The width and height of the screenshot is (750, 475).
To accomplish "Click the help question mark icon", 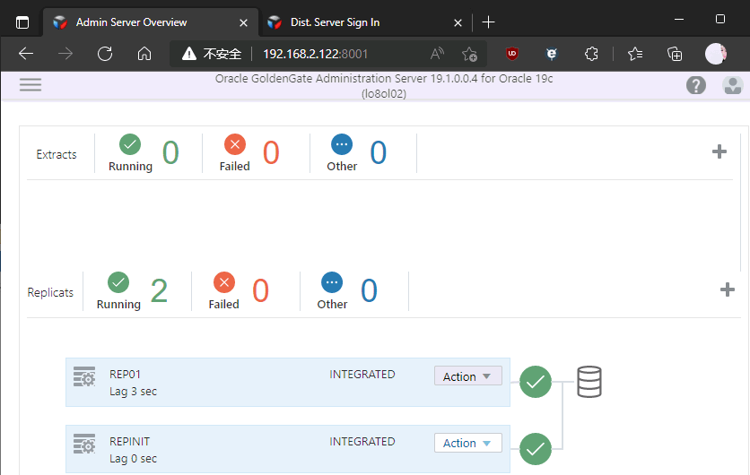I will pyautogui.click(x=695, y=85).
